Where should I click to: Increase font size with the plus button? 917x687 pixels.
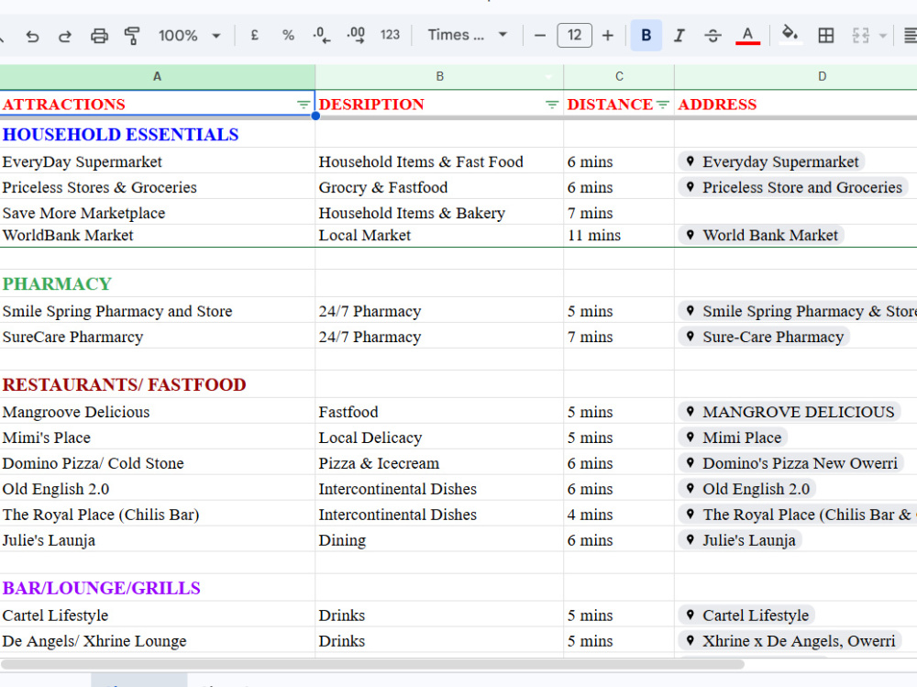tap(608, 36)
